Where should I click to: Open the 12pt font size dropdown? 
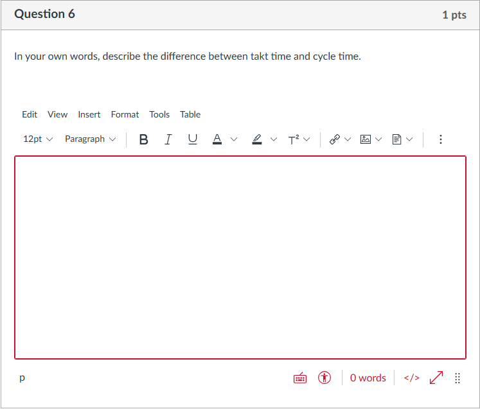point(38,139)
